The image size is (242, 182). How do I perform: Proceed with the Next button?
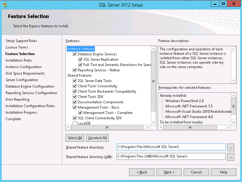[x=169, y=172]
